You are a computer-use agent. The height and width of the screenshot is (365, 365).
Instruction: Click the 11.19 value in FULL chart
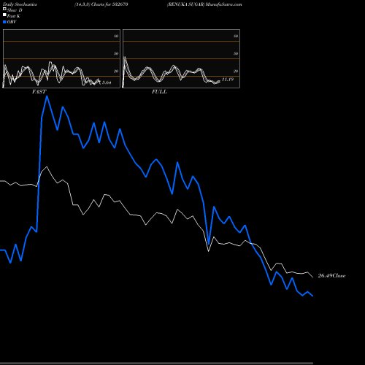228,80
